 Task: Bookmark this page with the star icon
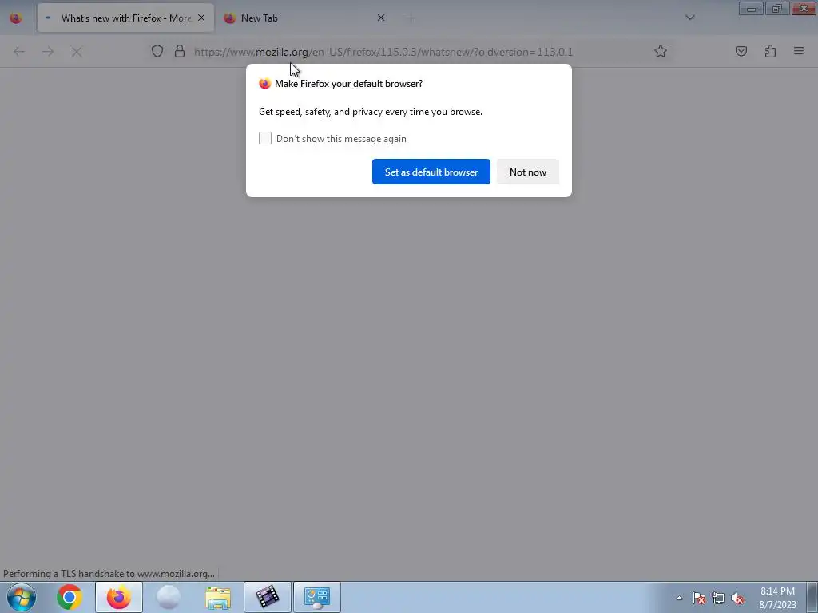(x=661, y=51)
